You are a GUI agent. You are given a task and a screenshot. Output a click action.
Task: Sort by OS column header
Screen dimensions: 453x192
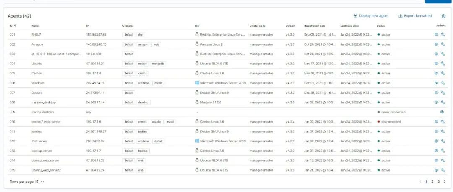[197, 26]
